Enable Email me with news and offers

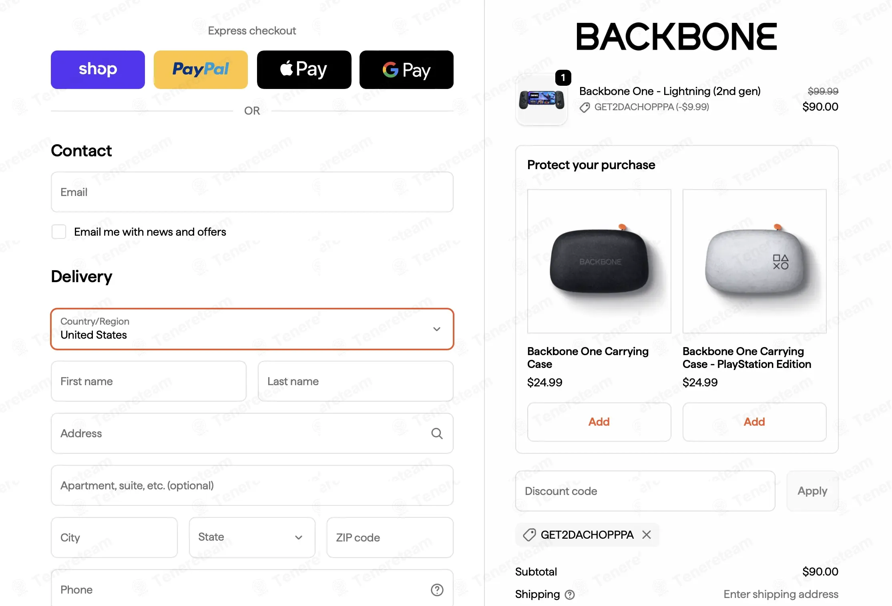(59, 232)
